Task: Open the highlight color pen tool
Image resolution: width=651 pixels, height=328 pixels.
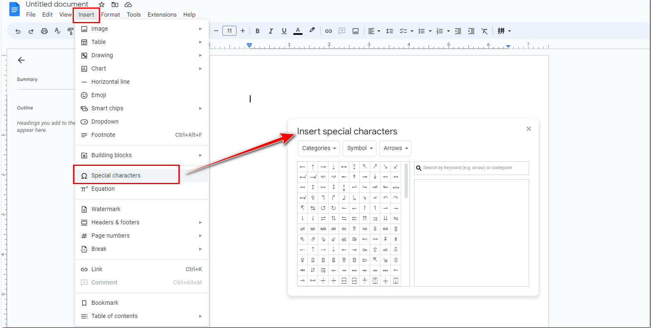Action: [312, 30]
